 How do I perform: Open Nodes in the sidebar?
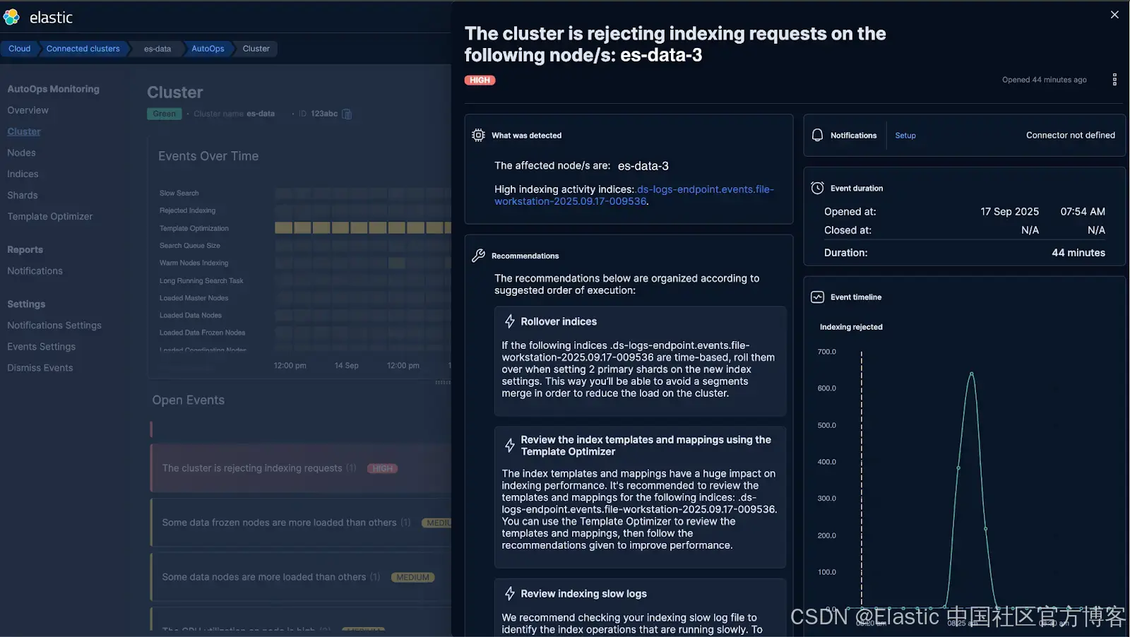21,153
